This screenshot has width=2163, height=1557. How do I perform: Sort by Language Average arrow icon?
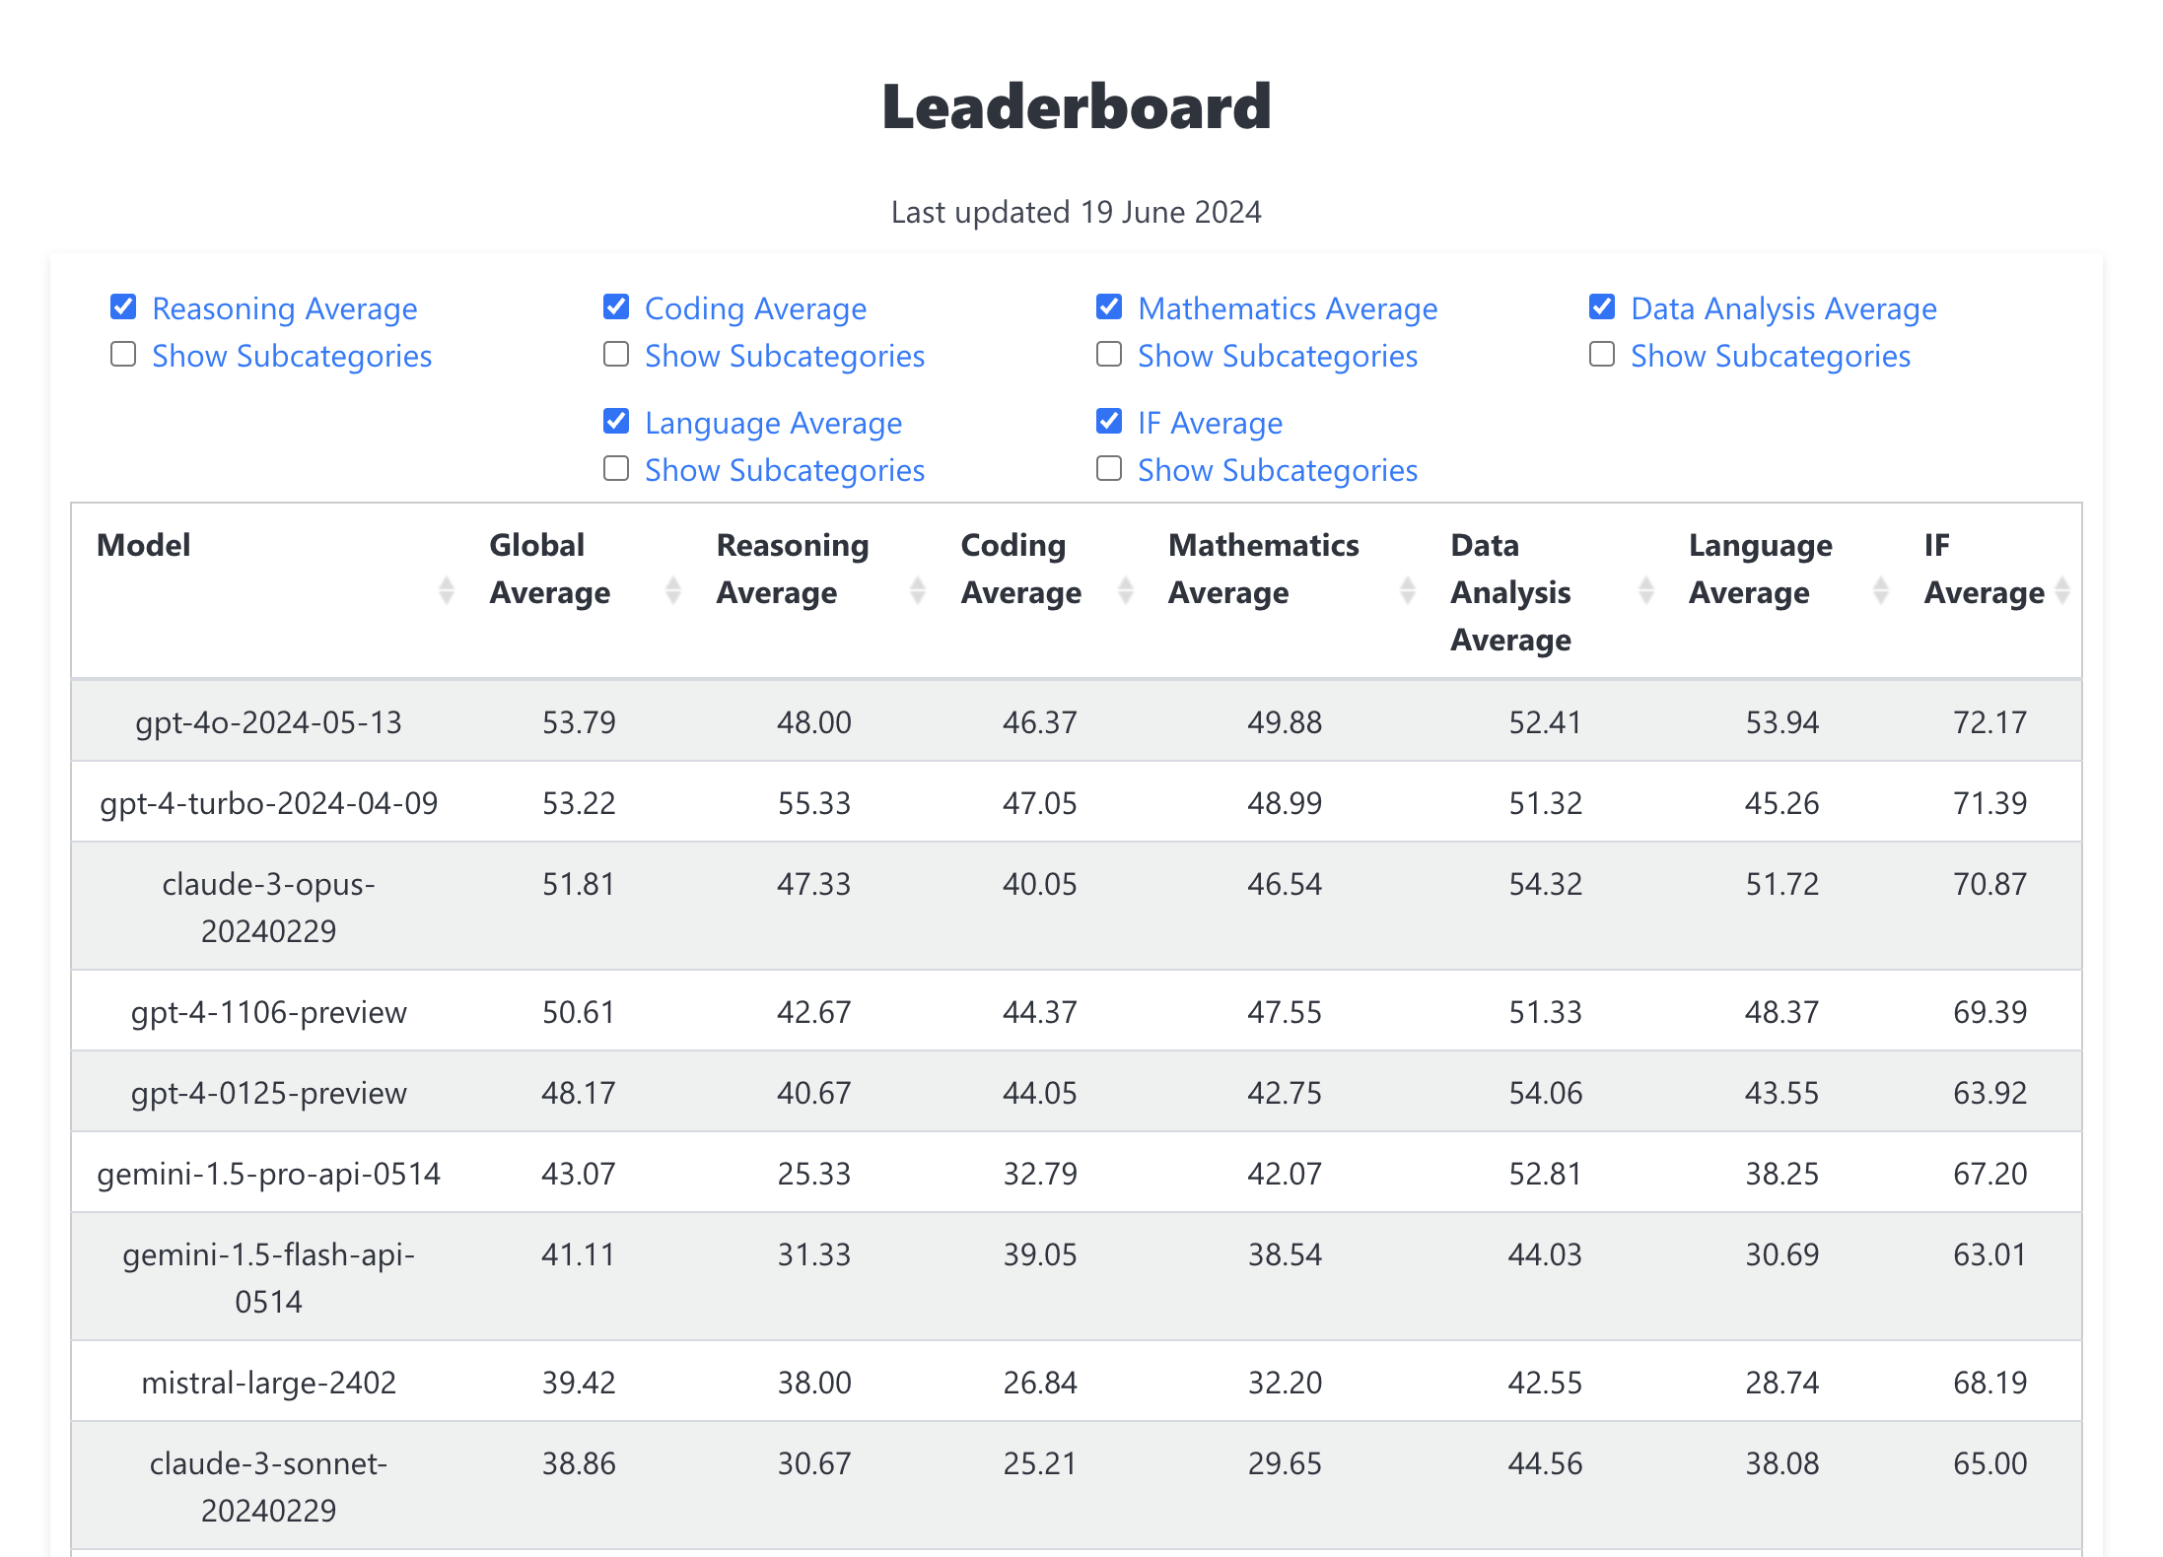point(1881,591)
